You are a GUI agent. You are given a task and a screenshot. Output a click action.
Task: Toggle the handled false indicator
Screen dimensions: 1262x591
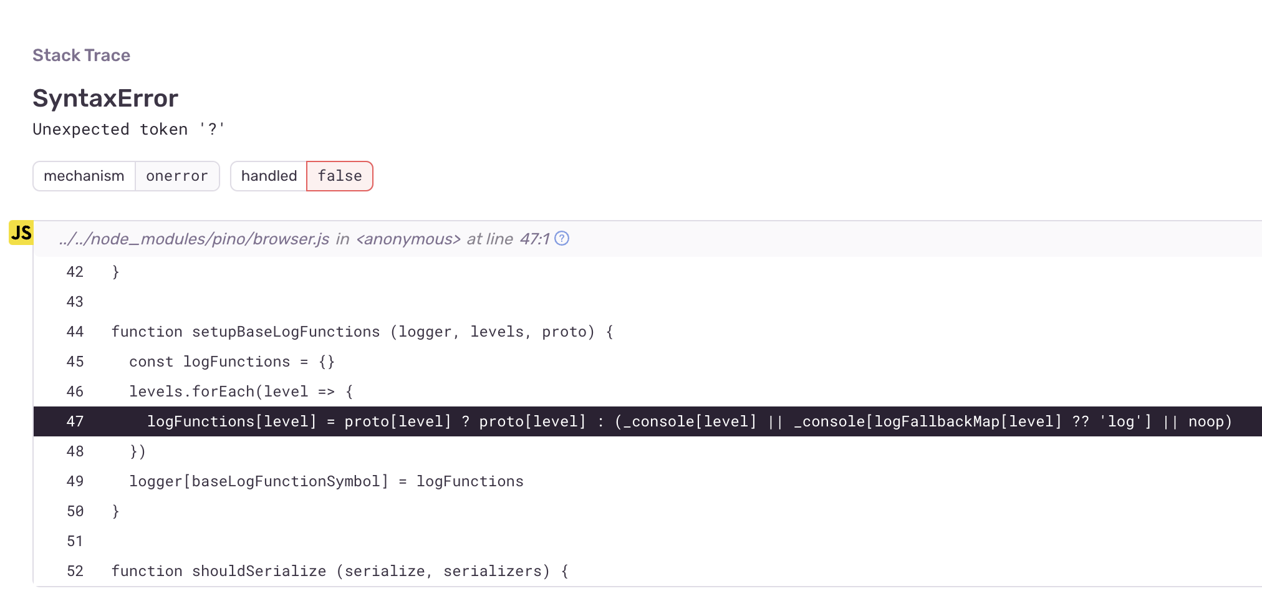pos(339,176)
